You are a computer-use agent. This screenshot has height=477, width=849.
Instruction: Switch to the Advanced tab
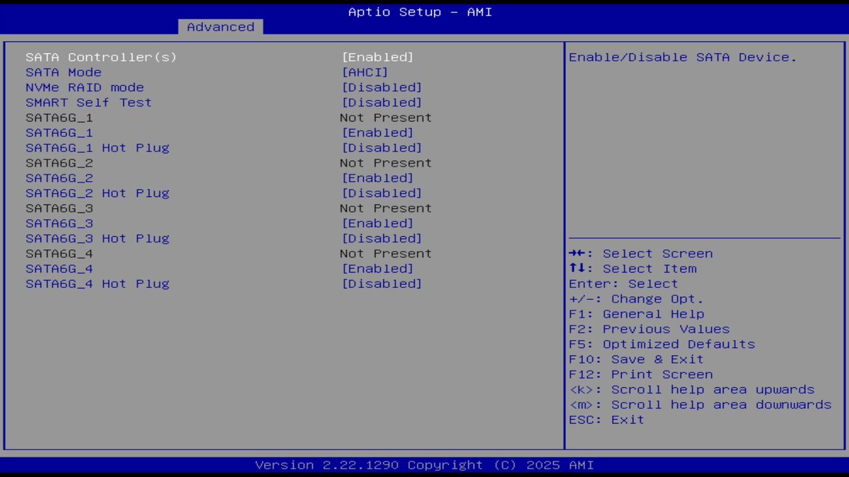tap(220, 26)
